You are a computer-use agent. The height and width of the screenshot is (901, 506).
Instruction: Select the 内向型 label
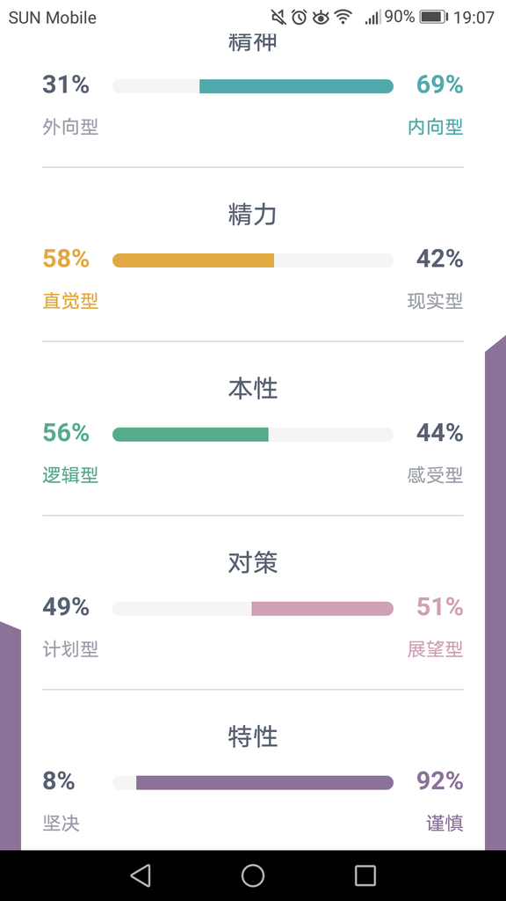pos(436,127)
